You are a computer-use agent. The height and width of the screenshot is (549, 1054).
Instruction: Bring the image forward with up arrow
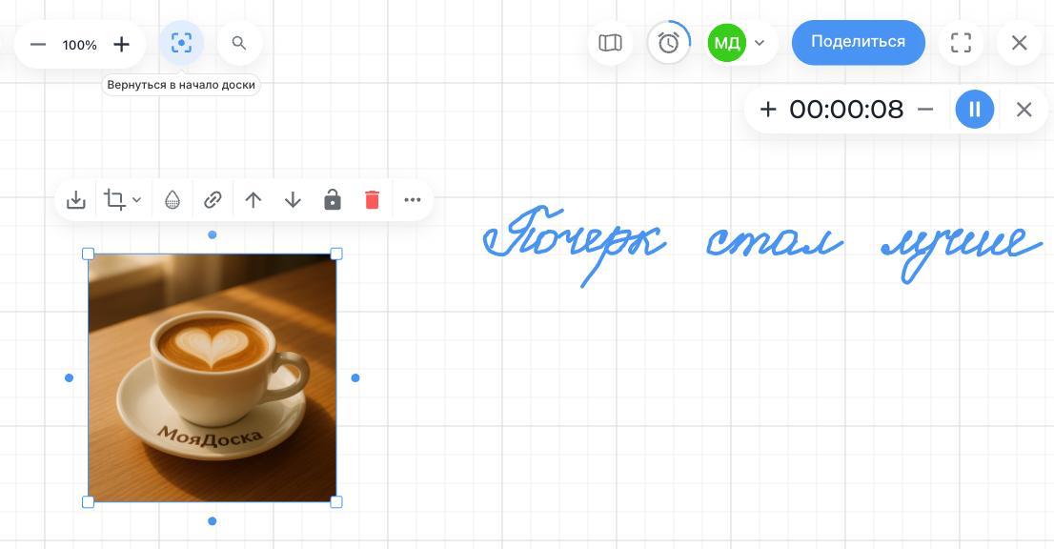click(253, 199)
